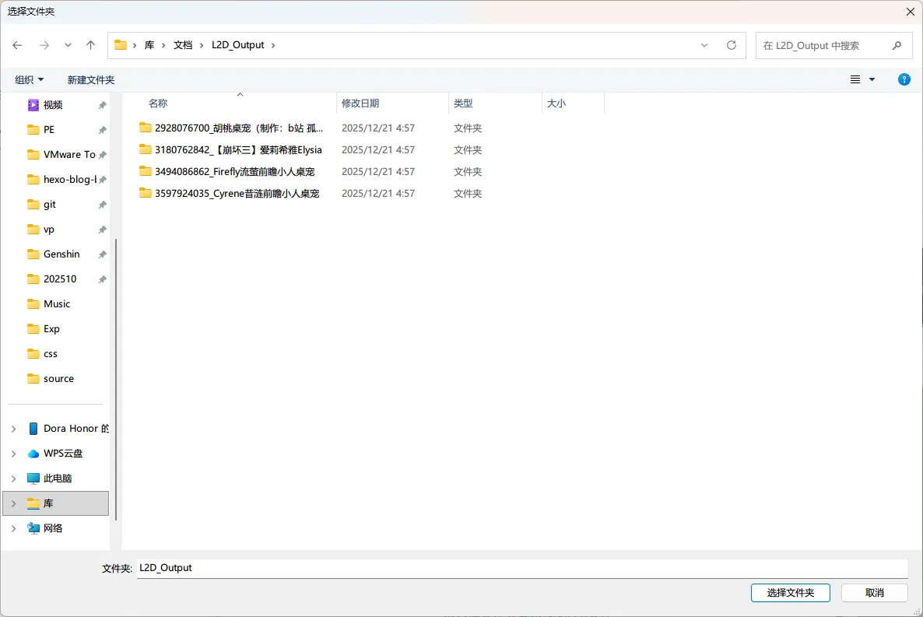This screenshot has width=923, height=617.
Task: Open the 3494086862_Firefly folder
Action: pyautogui.click(x=237, y=171)
